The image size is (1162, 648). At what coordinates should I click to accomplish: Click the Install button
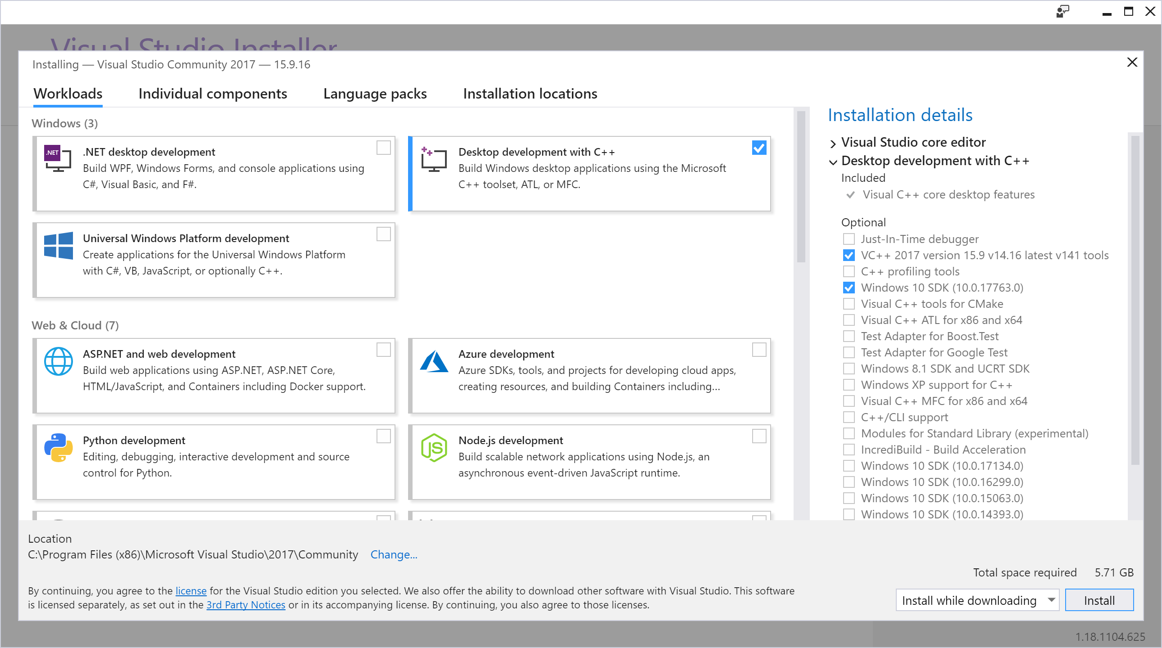1099,600
